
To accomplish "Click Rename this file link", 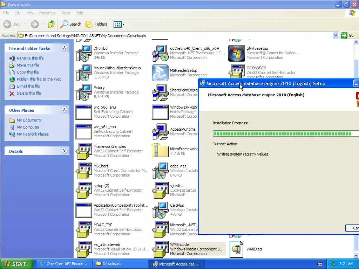I will tap(30, 58).
